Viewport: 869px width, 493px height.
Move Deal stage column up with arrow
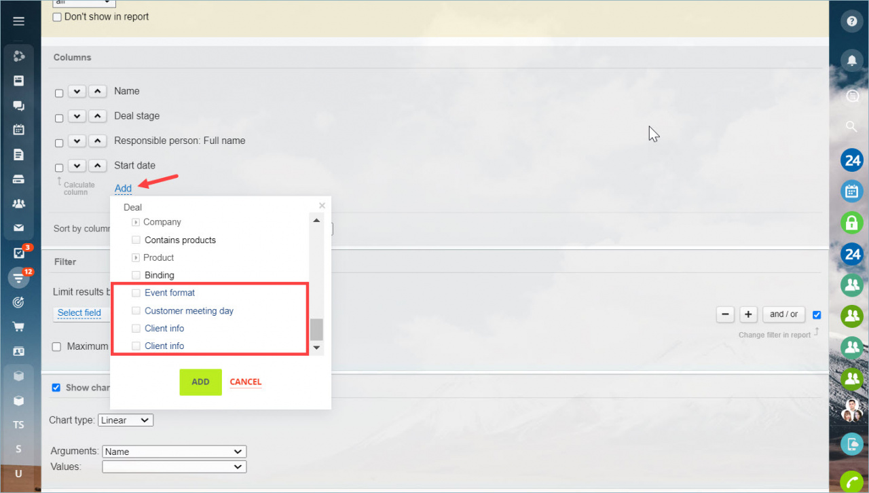pyautogui.click(x=98, y=117)
